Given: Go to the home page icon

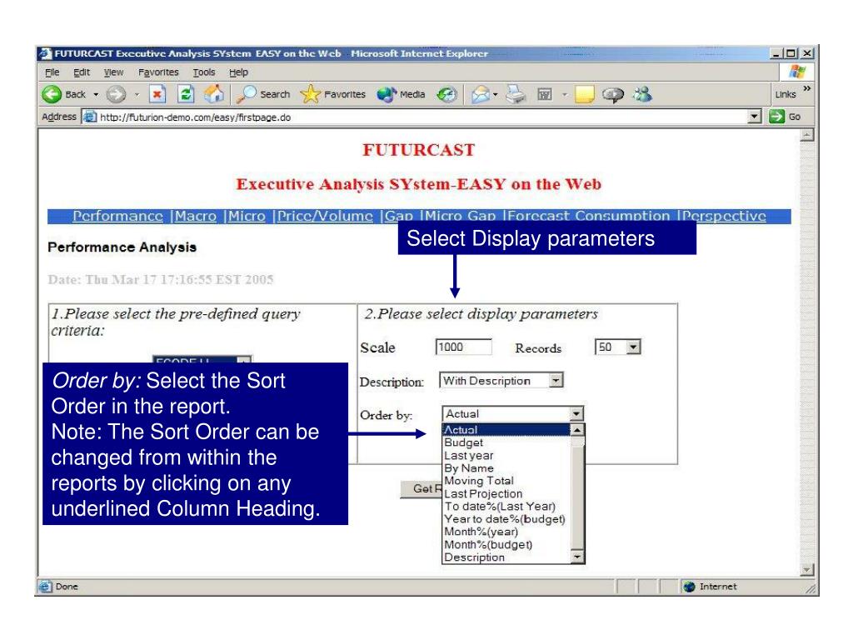Looking at the screenshot, I should [214, 94].
